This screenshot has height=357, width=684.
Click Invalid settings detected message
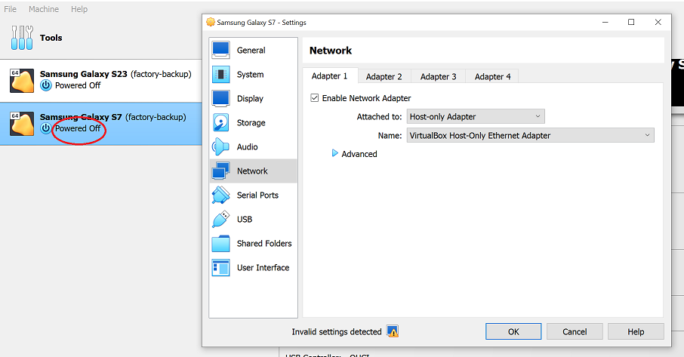pyautogui.click(x=336, y=332)
